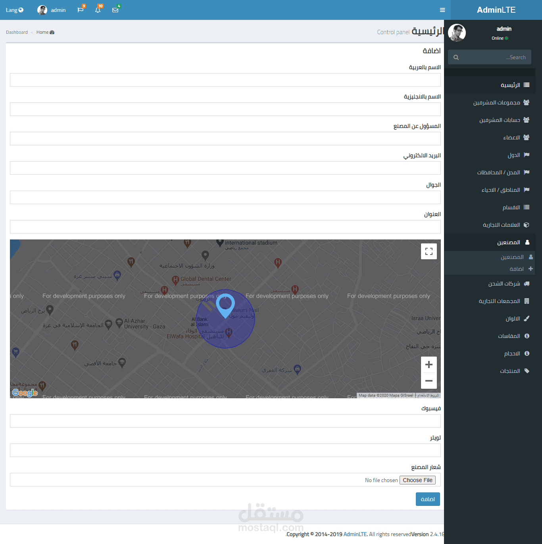This screenshot has height=544, width=542.
Task: Toggle sidebar with the hamburger icon
Action: point(442,10)
